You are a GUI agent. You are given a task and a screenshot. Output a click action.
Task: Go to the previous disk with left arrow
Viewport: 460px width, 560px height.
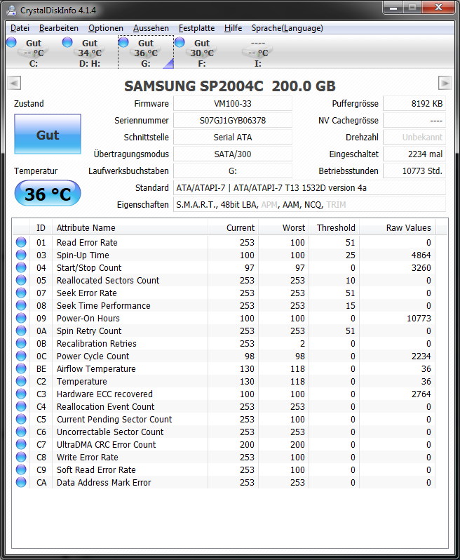tap(14, 84)
